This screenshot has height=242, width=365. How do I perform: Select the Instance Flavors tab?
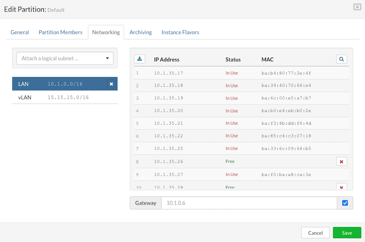click(180, 32)
